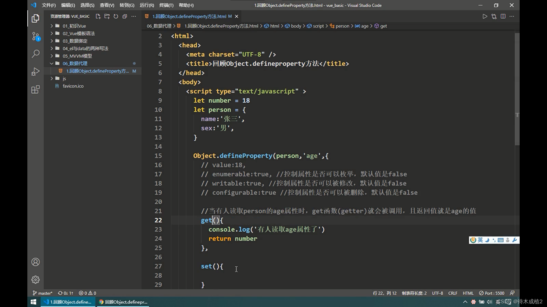Click the master git branch indicator

tap(42, 293)
